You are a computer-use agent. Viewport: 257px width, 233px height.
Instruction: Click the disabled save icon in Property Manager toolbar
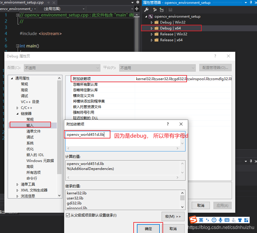tap(170, 10)
